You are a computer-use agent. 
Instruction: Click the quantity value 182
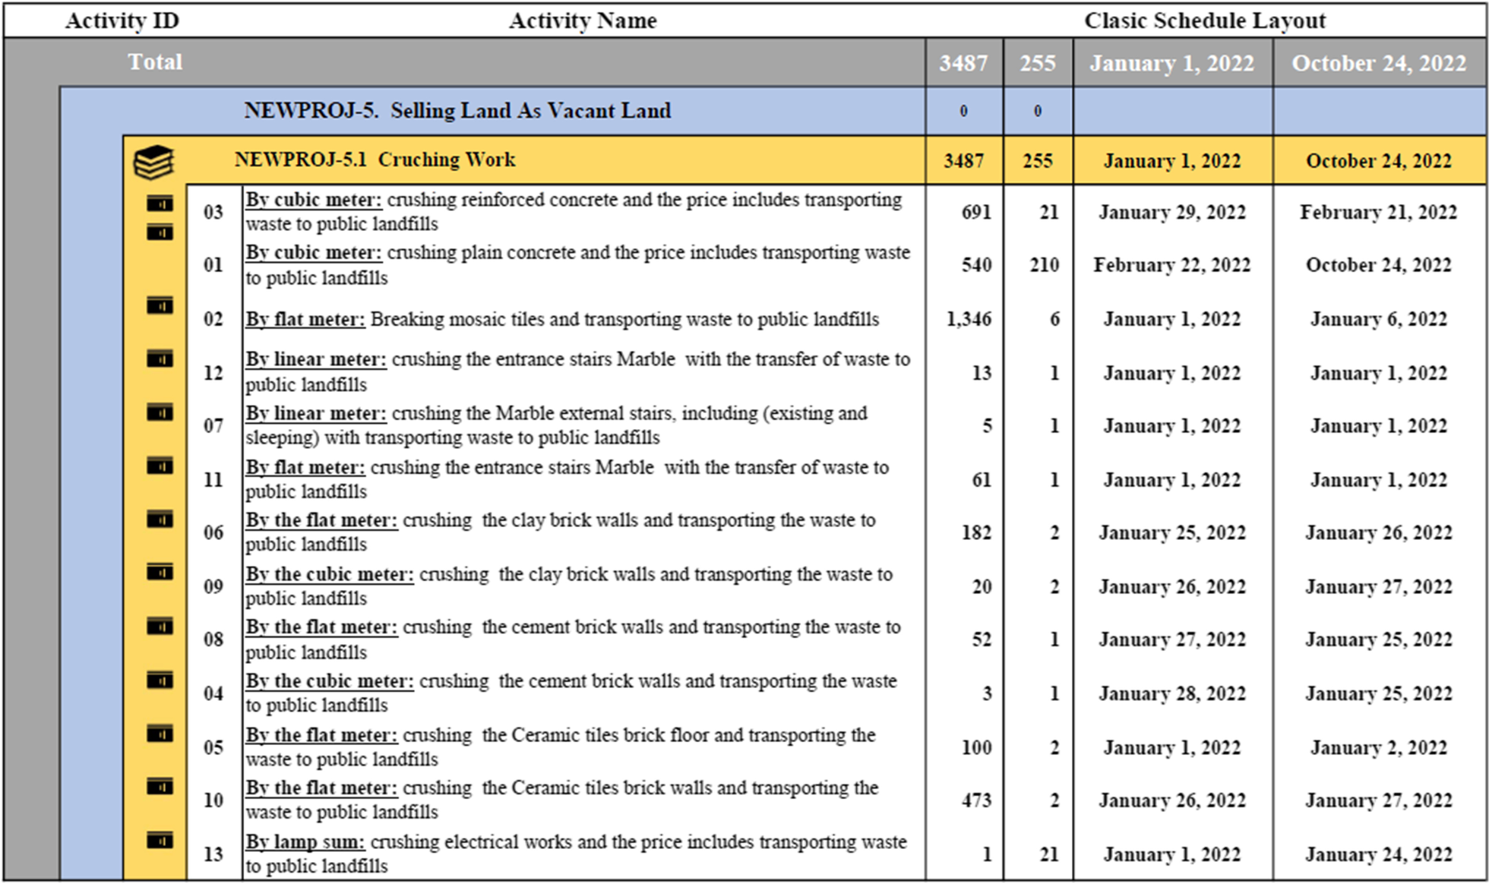coord(976,532)
